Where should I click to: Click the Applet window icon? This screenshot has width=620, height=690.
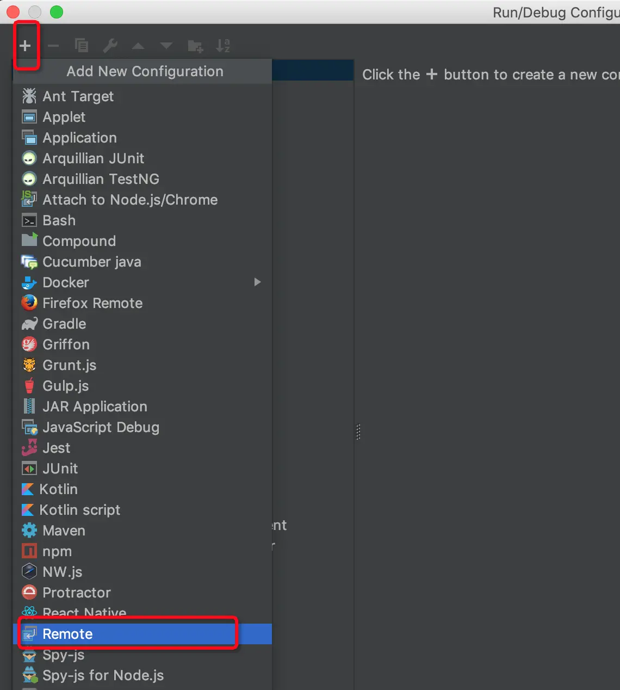click(x=29, y=117)
